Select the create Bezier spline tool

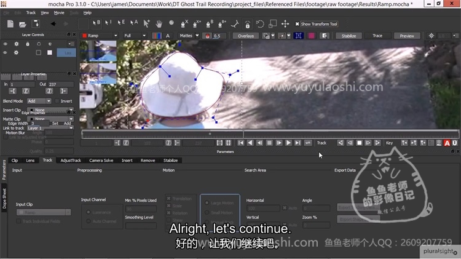210,23
